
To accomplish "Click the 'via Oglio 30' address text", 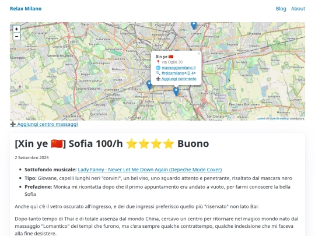I will click(x=172, y=62).
